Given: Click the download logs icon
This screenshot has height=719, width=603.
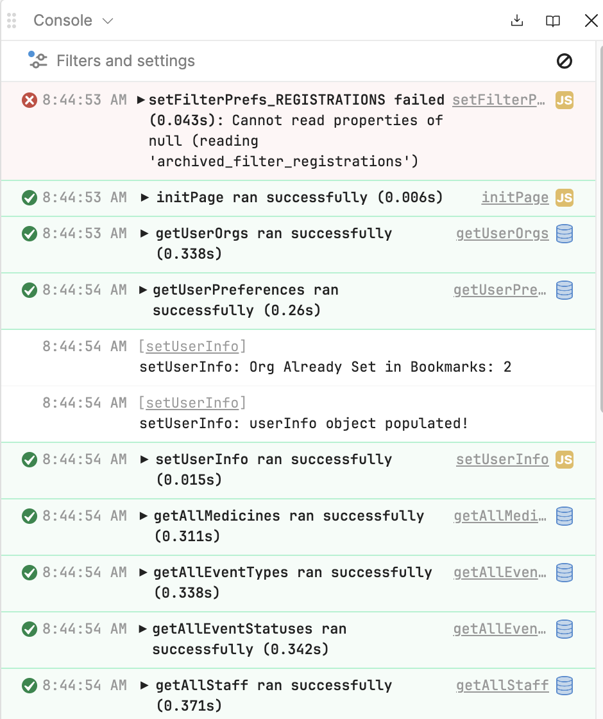Looking at the screenshot, I should click(x=517, y=21).
